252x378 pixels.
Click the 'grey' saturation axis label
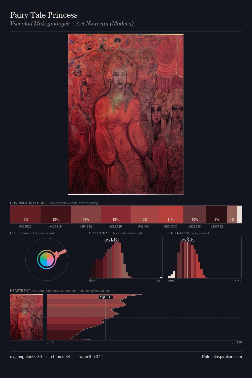[x=171, y=280]
